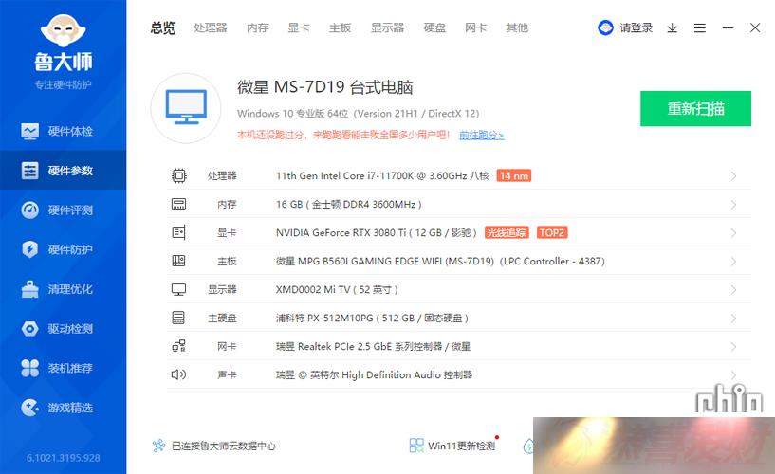Expand the 内存 row chevron
Screen dimensions: 775x474
coord(733,205)
